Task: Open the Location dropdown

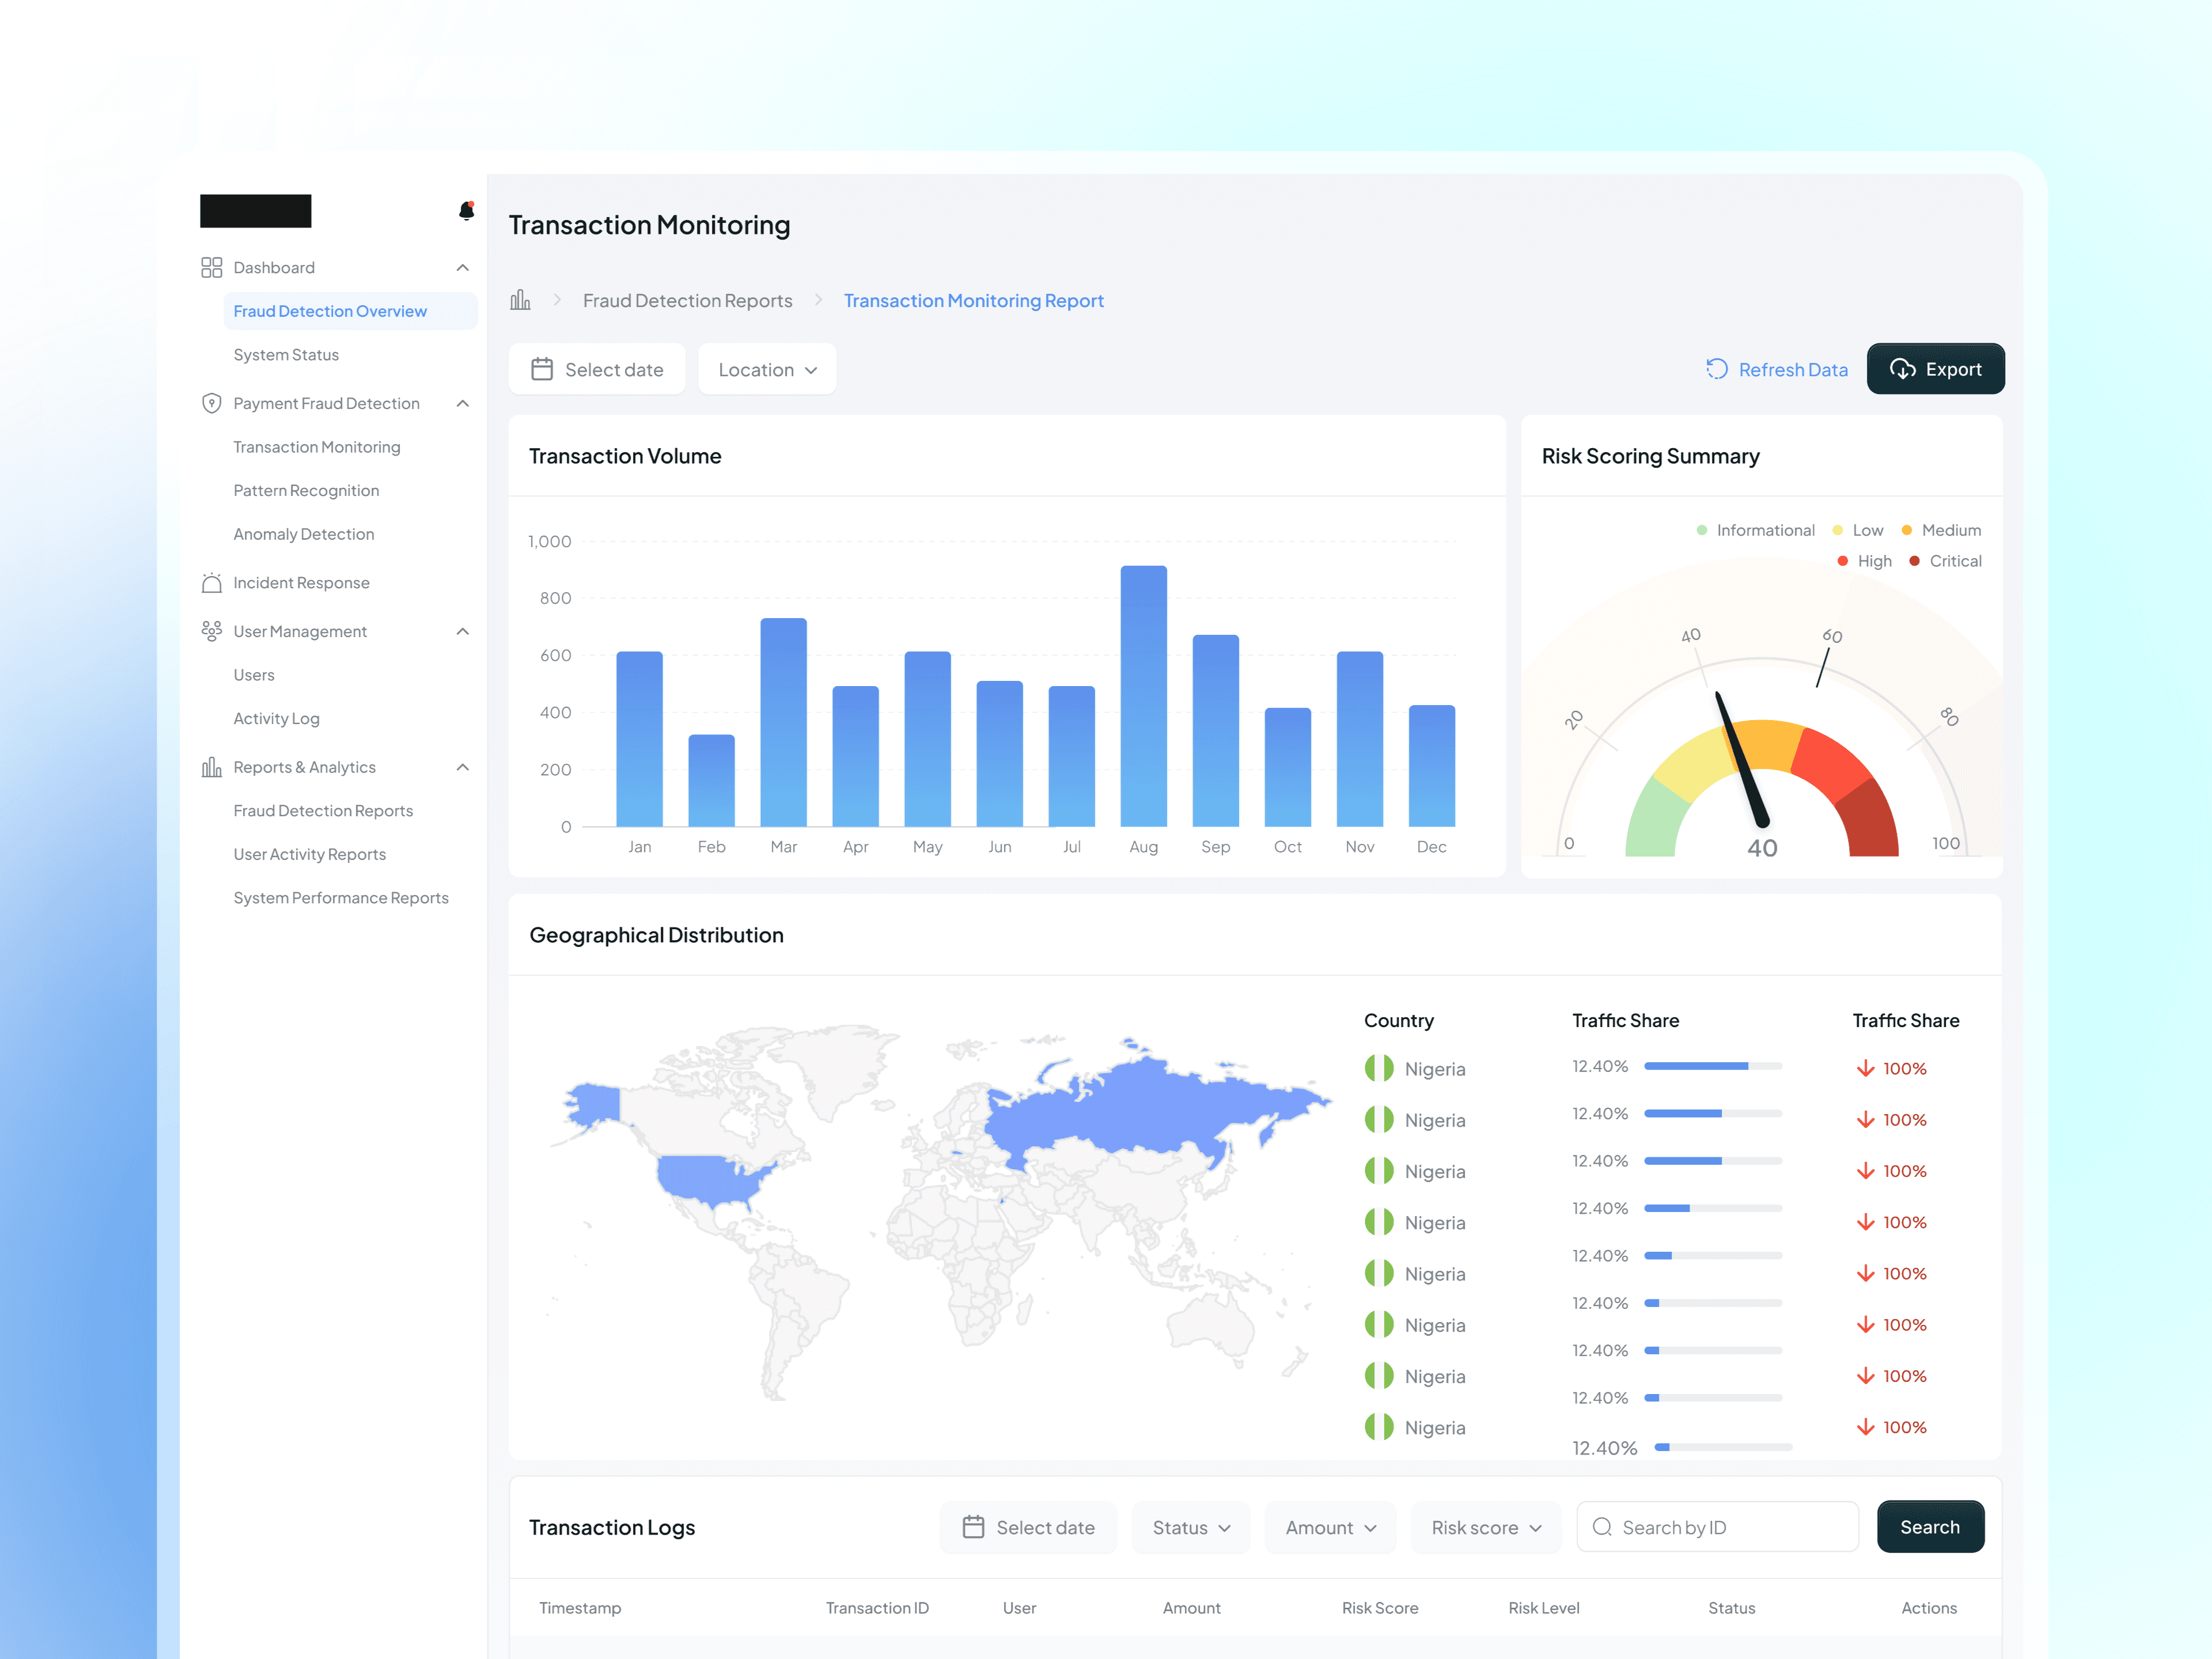Action: 767,369
